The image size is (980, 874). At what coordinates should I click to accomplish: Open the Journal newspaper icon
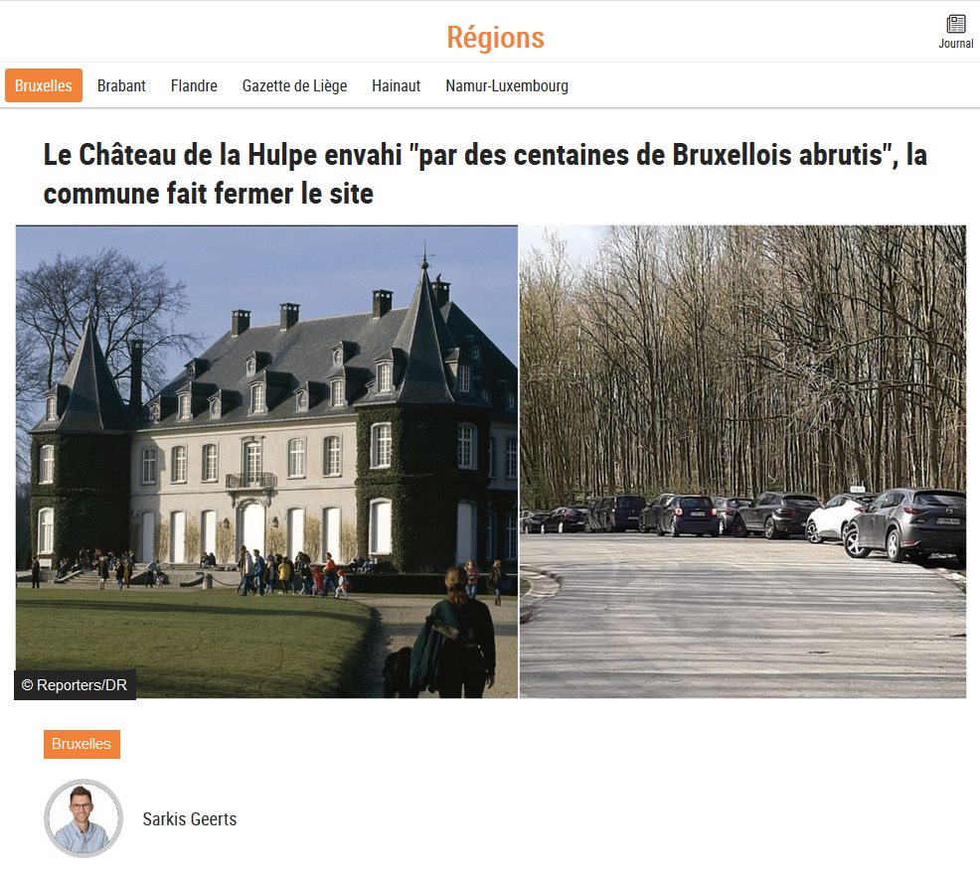point(955,24)
